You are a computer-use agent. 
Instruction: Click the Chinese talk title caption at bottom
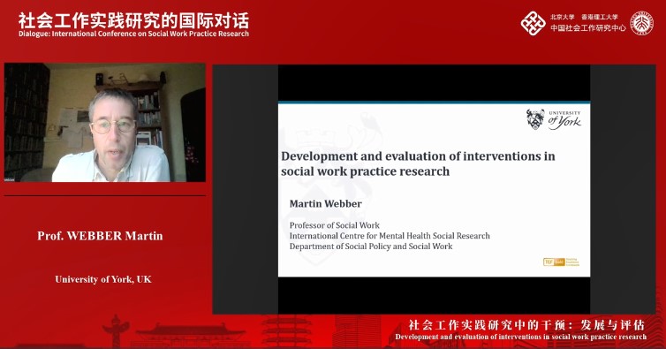click(526, 325)
